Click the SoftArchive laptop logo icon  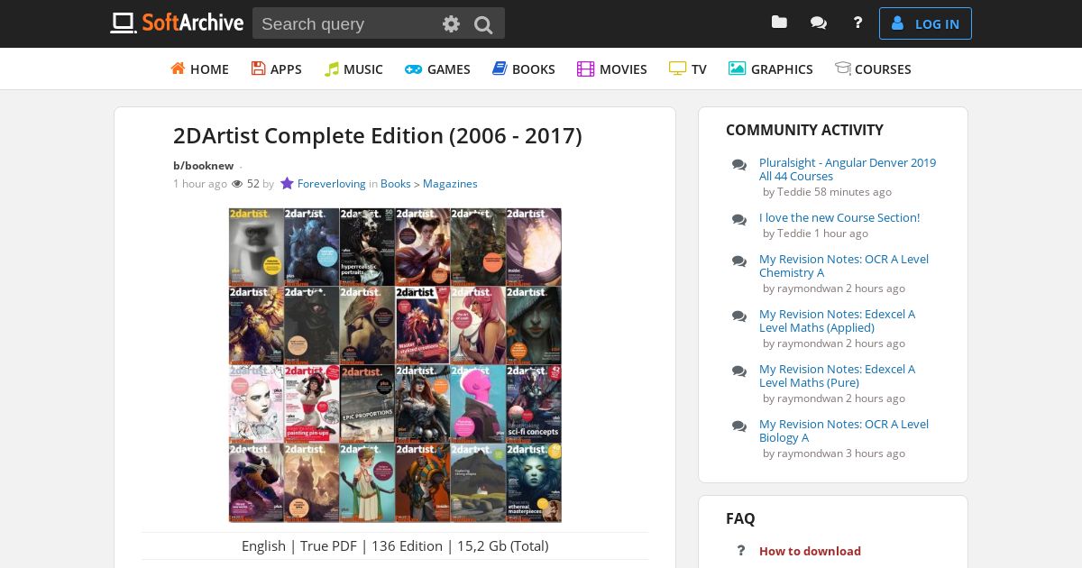tap(123, 23)
